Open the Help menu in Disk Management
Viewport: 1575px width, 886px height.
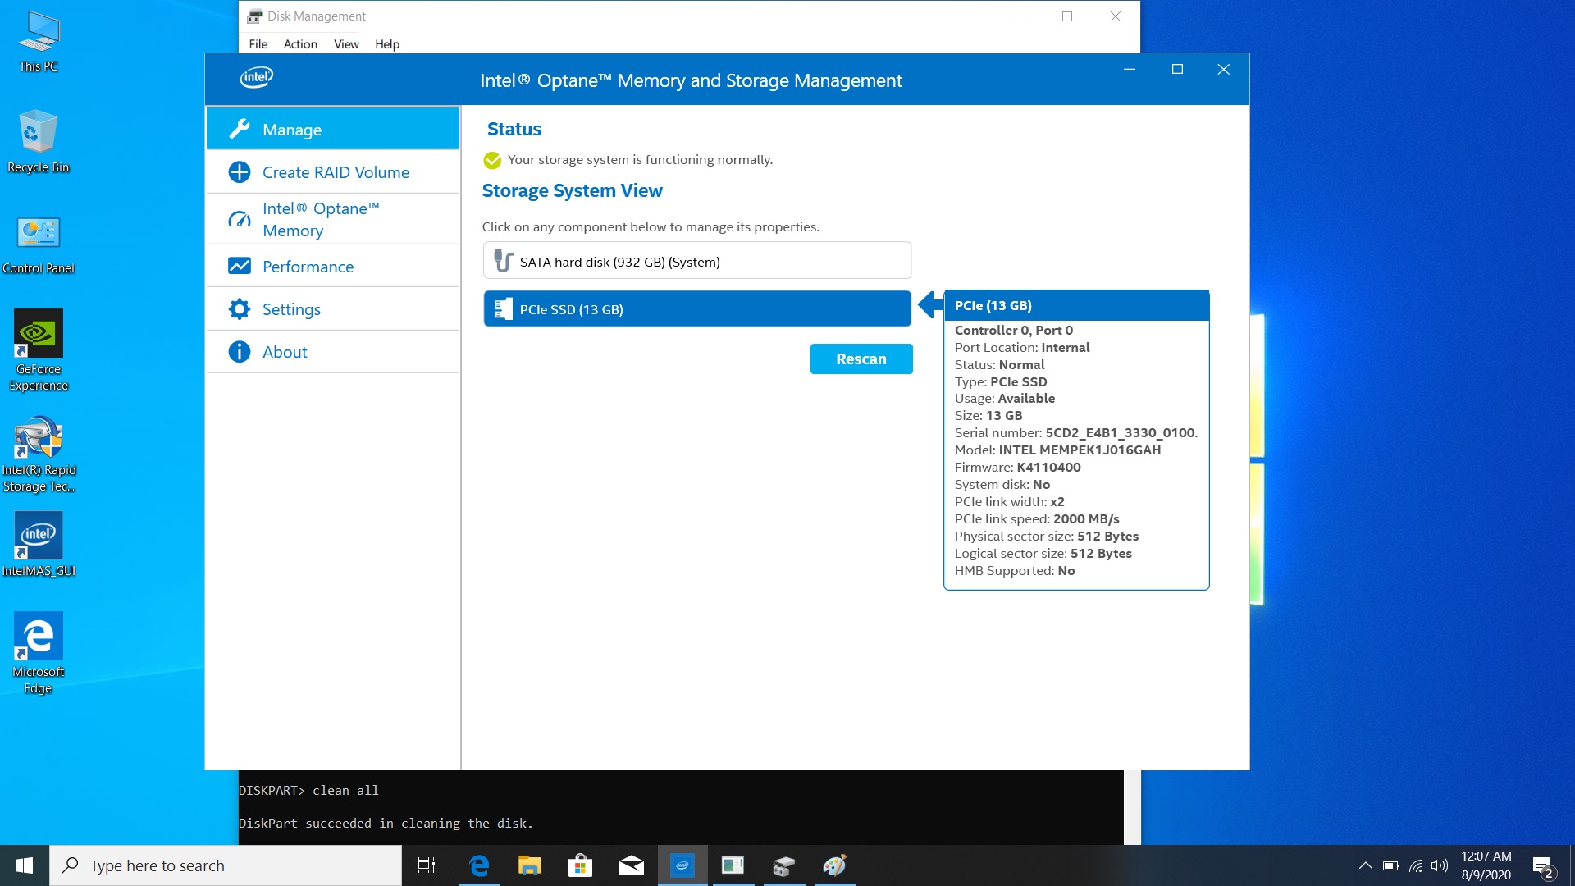(386, 44)
